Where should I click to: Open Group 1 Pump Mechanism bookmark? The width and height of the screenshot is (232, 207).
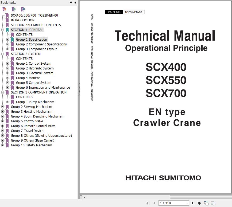35,102
